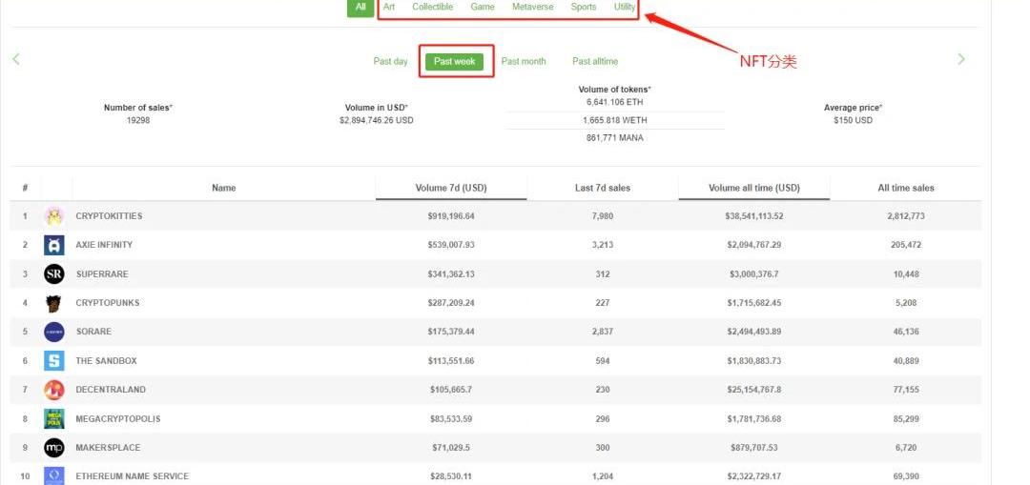Sort by Volume 7d (USD) column
The height and width of the screenshot is (485, 1030).
[x=451, y=188]
